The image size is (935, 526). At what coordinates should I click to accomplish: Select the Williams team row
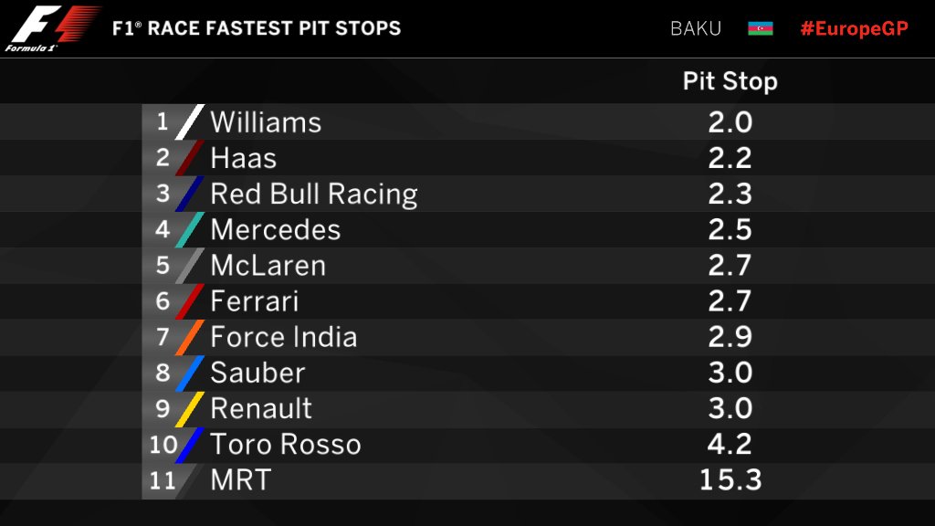coord(467,122)
